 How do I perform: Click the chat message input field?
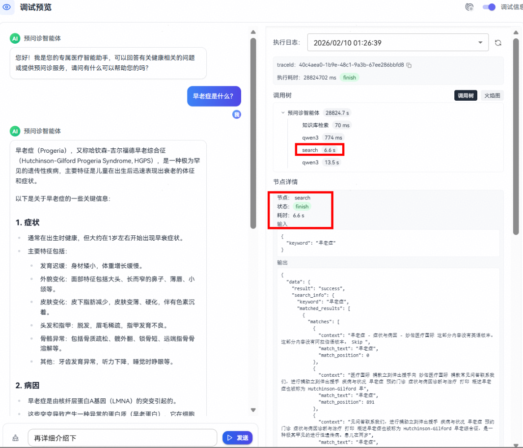click(x=122, y=438)
